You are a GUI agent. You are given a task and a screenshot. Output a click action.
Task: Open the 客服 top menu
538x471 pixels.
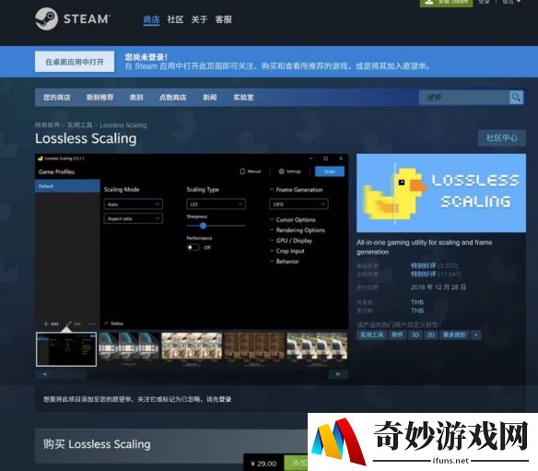point(223,19)
